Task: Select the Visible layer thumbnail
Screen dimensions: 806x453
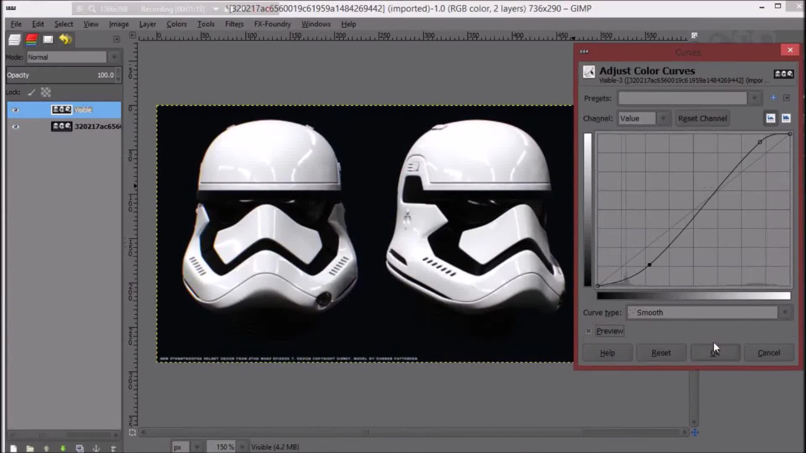Action: point(62,109)
